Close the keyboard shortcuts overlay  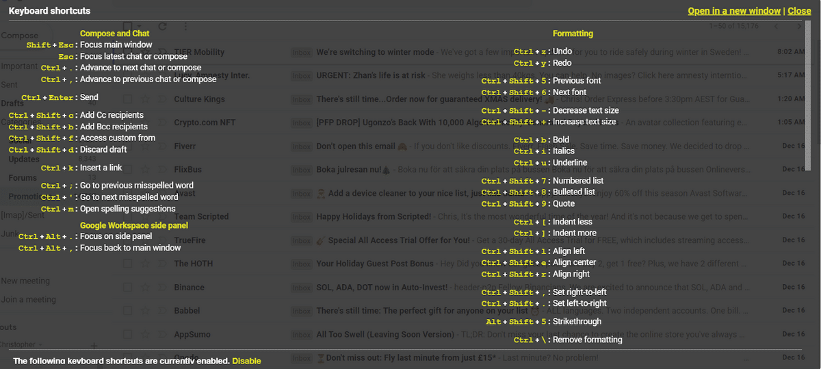pos(799,11)
